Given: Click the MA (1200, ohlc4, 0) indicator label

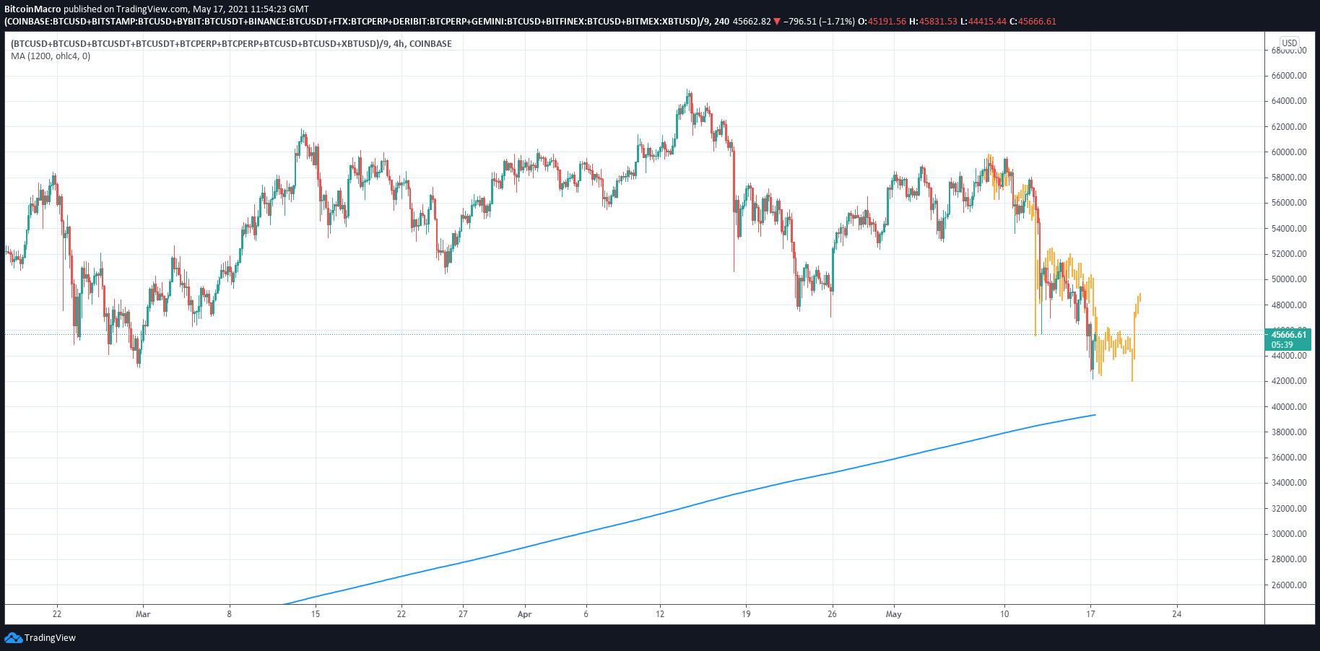Looking at the screenshot, I should click(x=51, y=56).
